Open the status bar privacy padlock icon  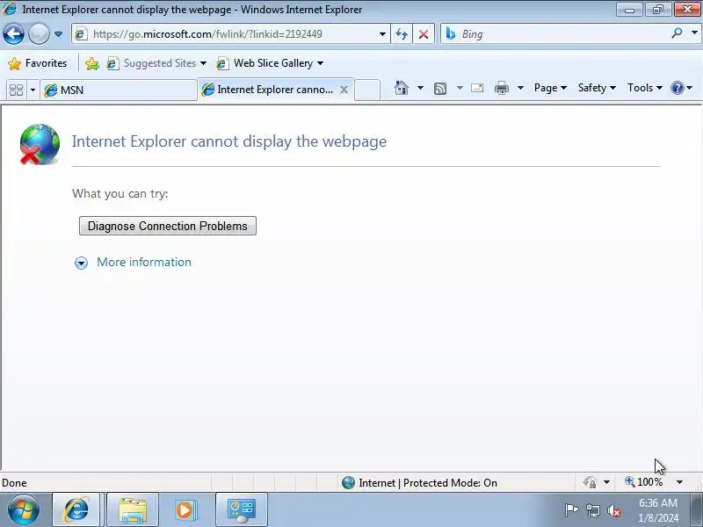[x=590, y=482]
